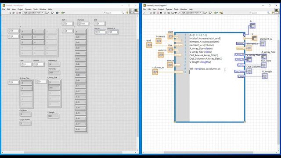Click the Block Diagram search field
This screenshot has width=281, height=158.
coord(259,13)
